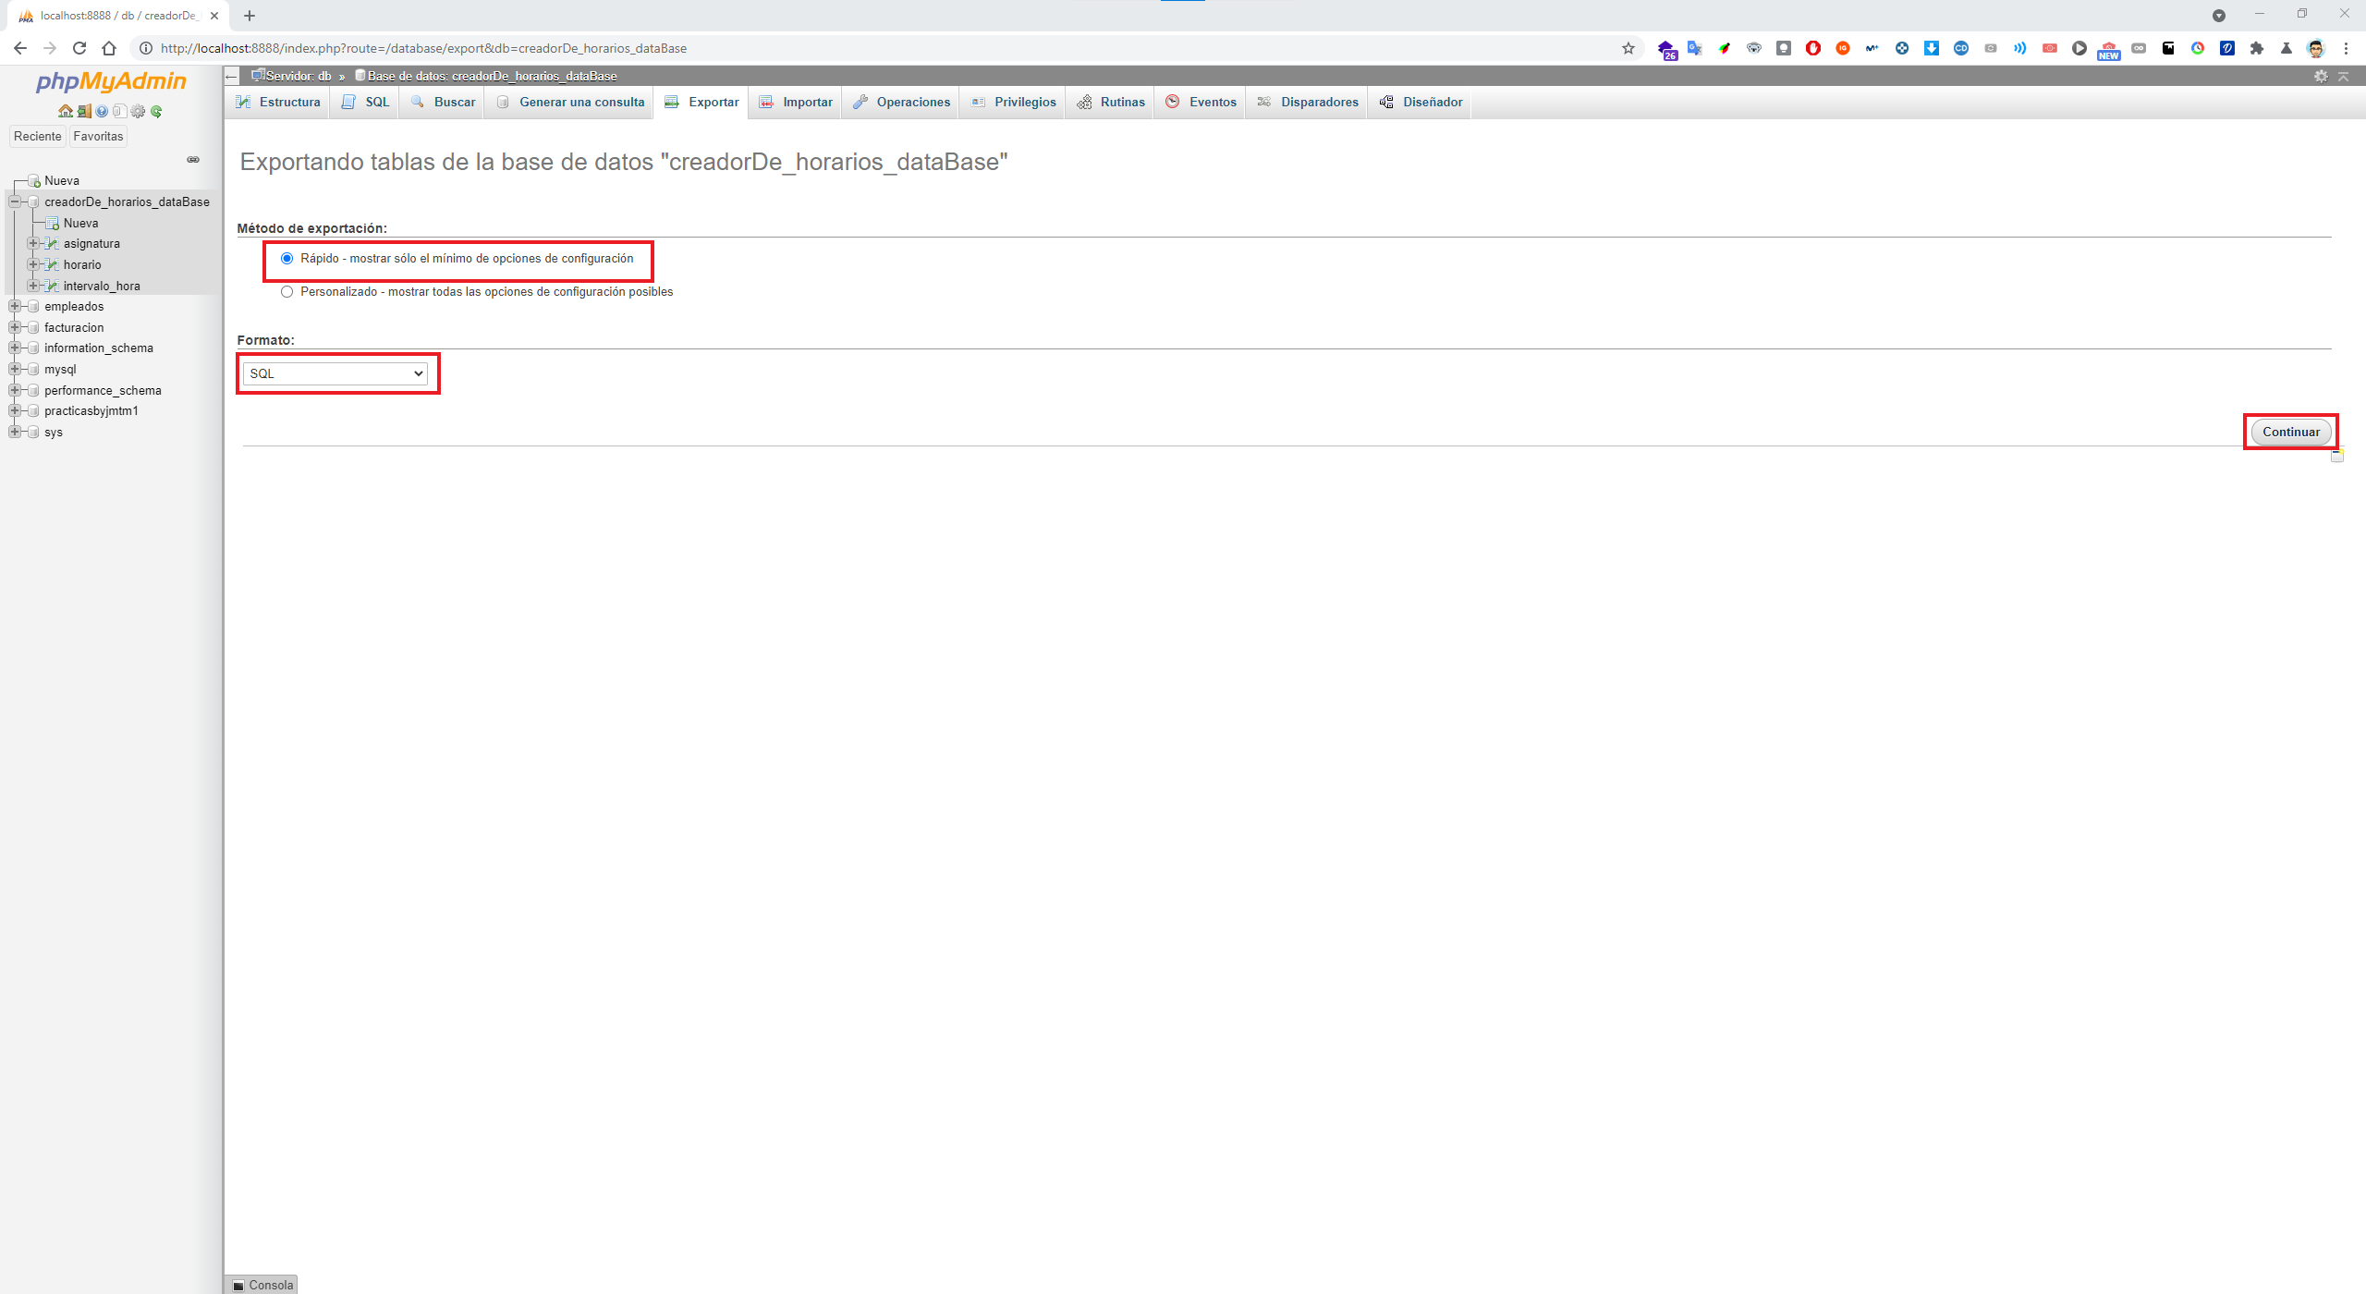Select the Rápido export method
The width and height of the screenshot is (2366, 1294).
pyautogui.click(x=287, y=259)
